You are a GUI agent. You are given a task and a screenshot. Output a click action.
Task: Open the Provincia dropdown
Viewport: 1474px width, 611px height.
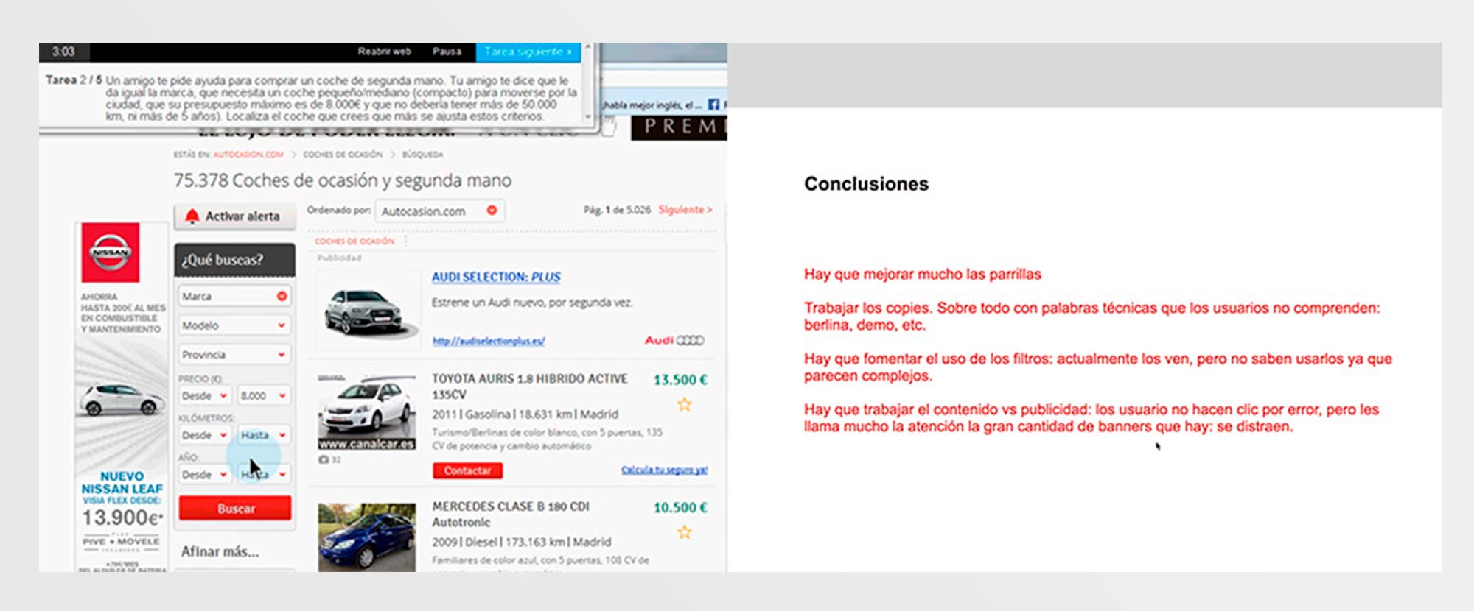[234, 355]
